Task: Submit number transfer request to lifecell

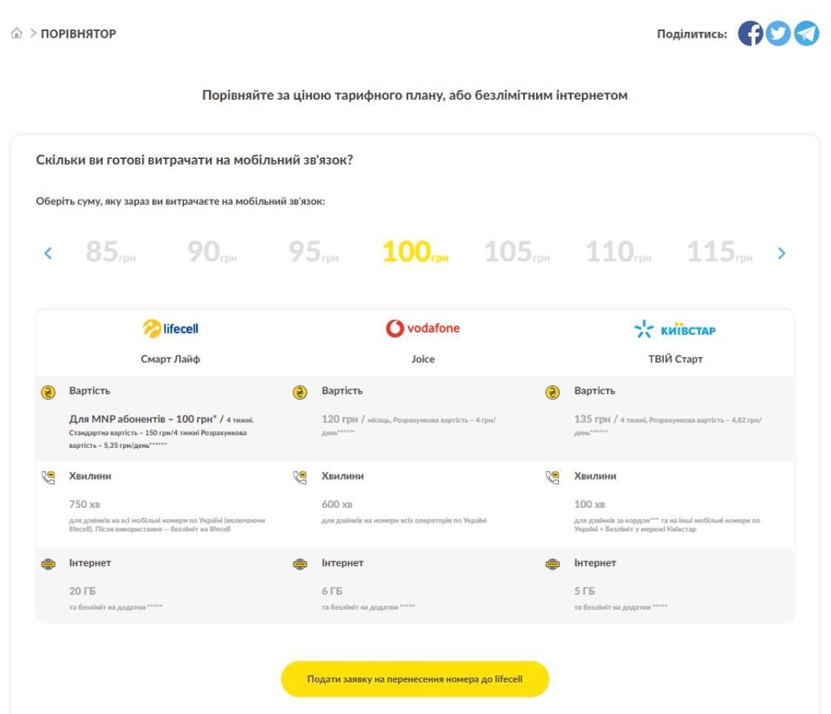Action: pyautogui.click(x=415, y=679)
